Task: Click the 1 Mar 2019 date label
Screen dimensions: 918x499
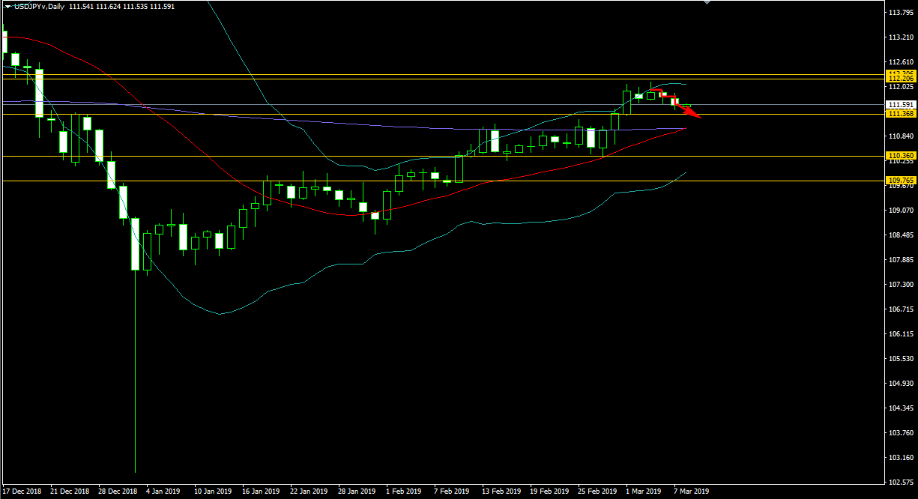Action: (643, 492)
